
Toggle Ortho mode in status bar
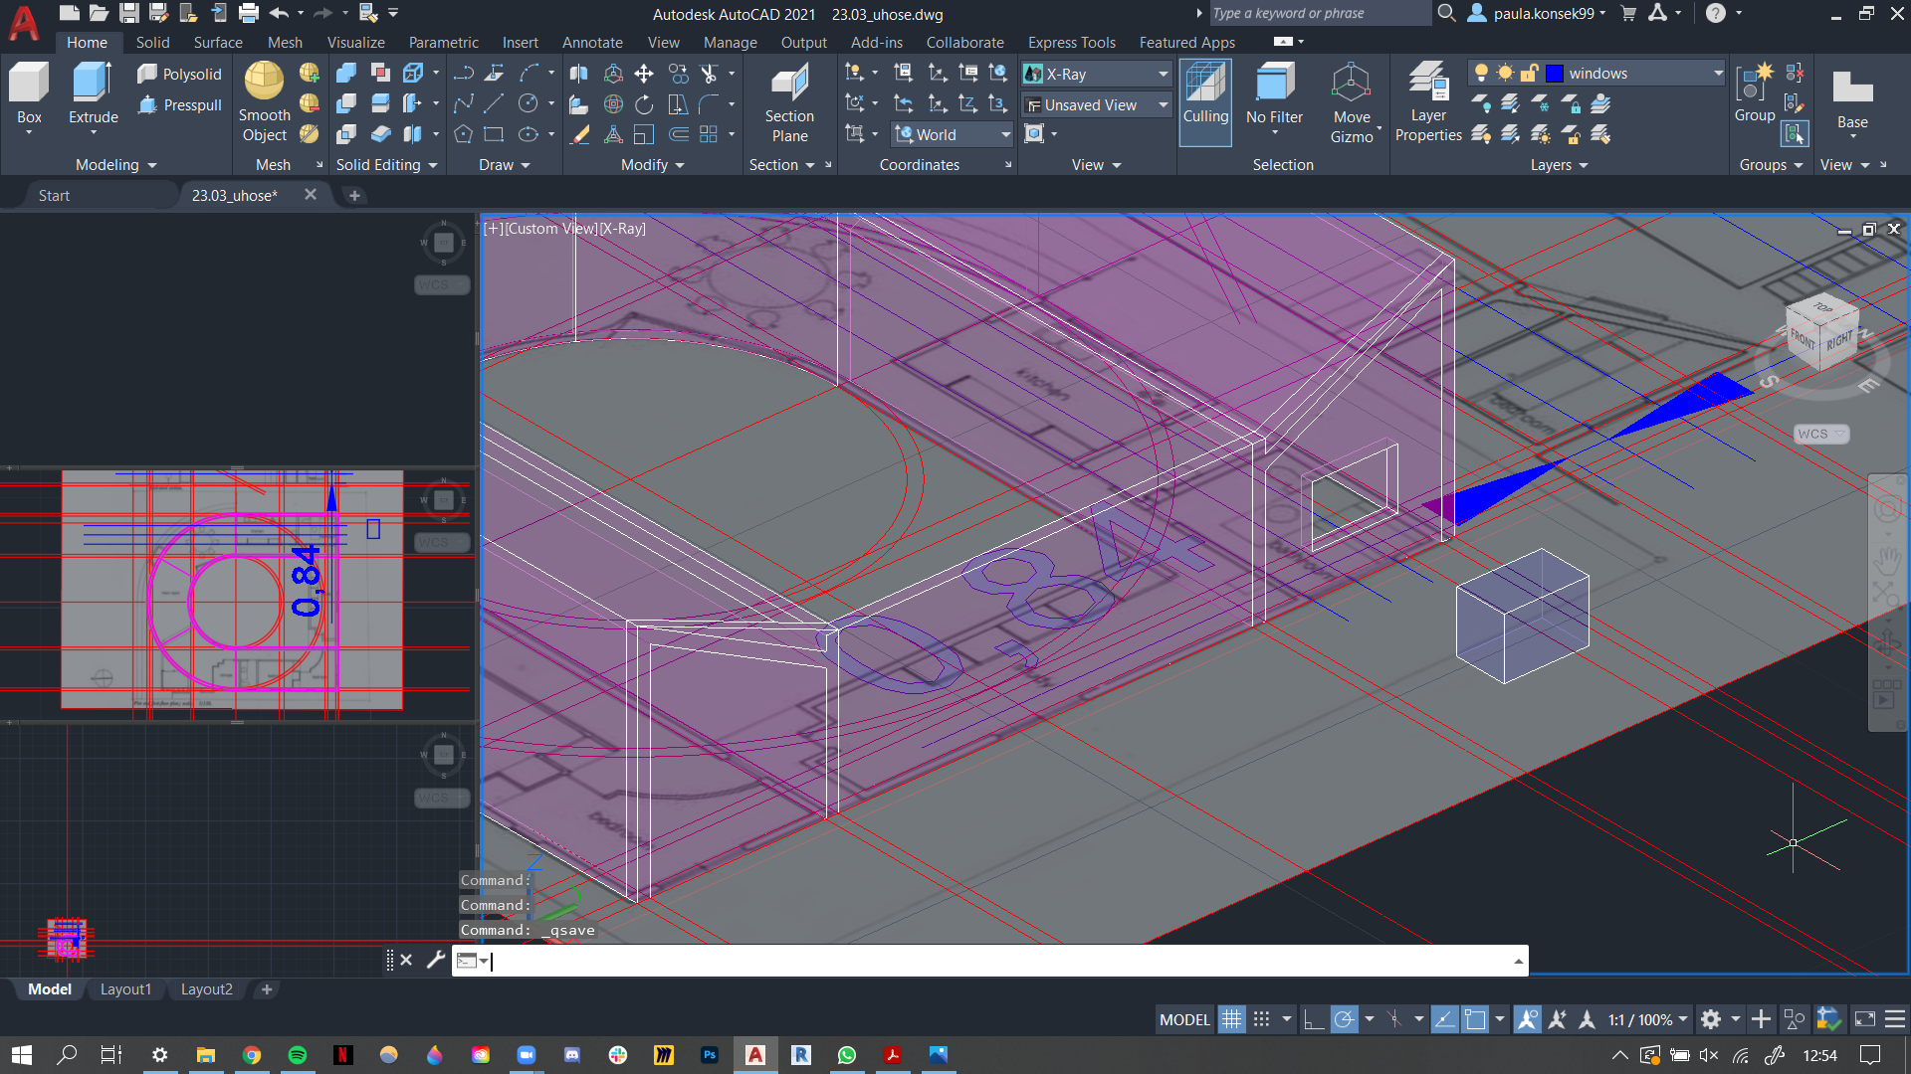[x=1314, y=1019]
